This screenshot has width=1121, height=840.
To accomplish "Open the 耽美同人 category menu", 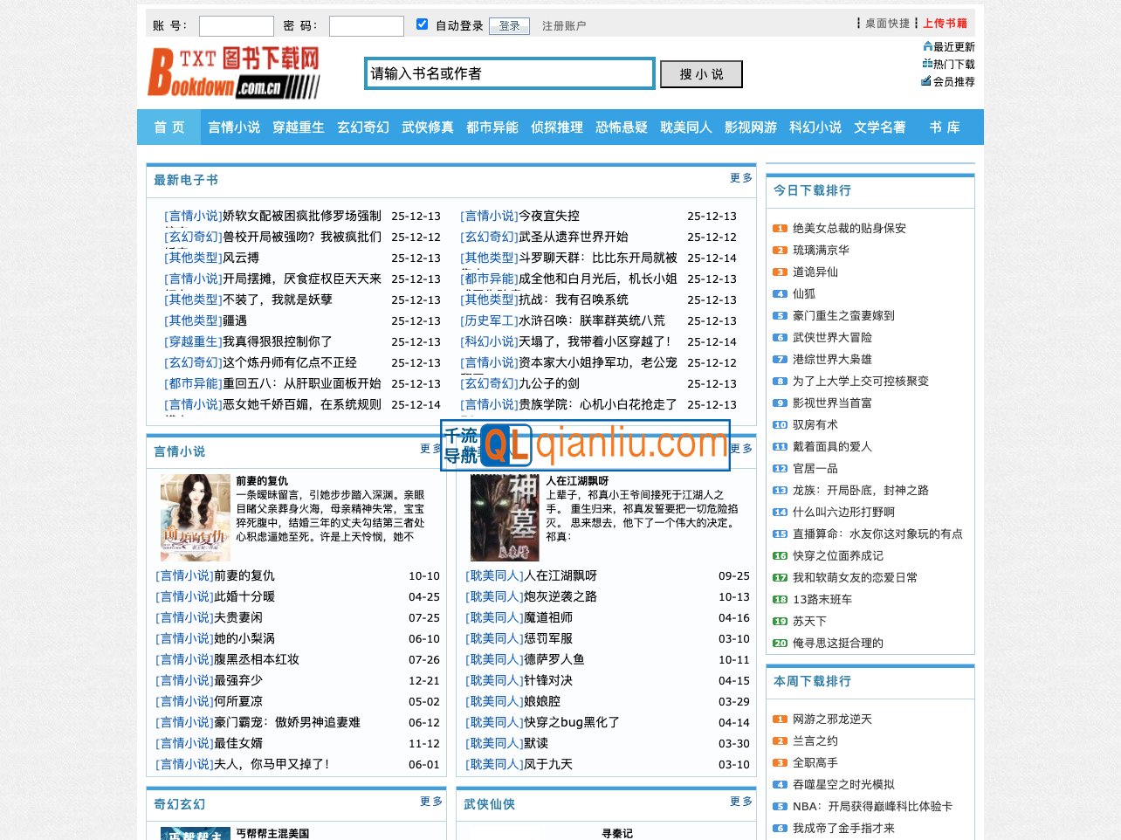I will pyautogui.click(x=685, y=127).
